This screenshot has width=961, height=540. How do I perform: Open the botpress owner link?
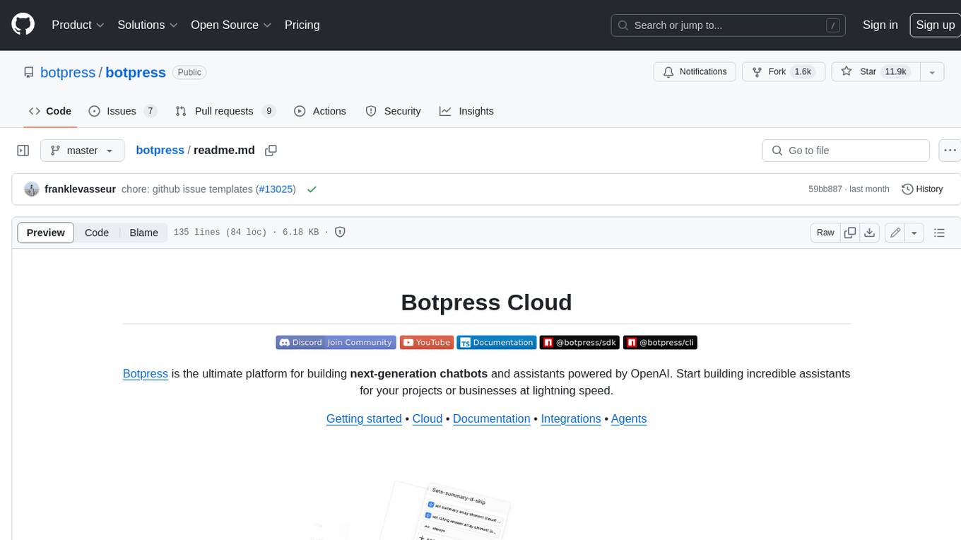coord(68,72)
